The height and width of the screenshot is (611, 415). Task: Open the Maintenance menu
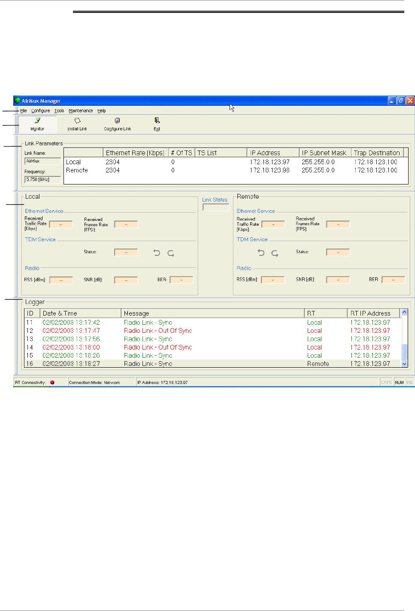click(x=81, y=111)
